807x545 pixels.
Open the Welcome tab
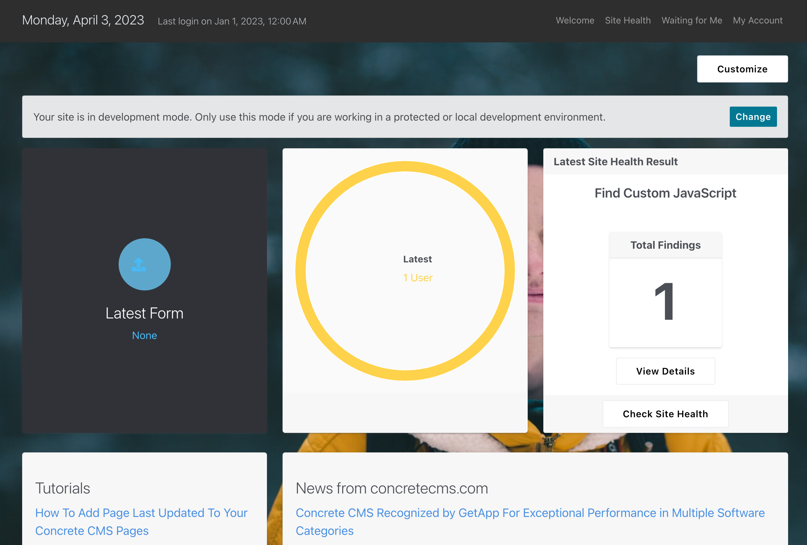coord(575,21)
